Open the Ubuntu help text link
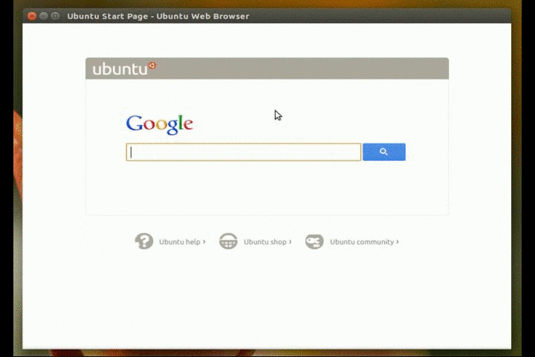The image size is (535, 357). 179,242
